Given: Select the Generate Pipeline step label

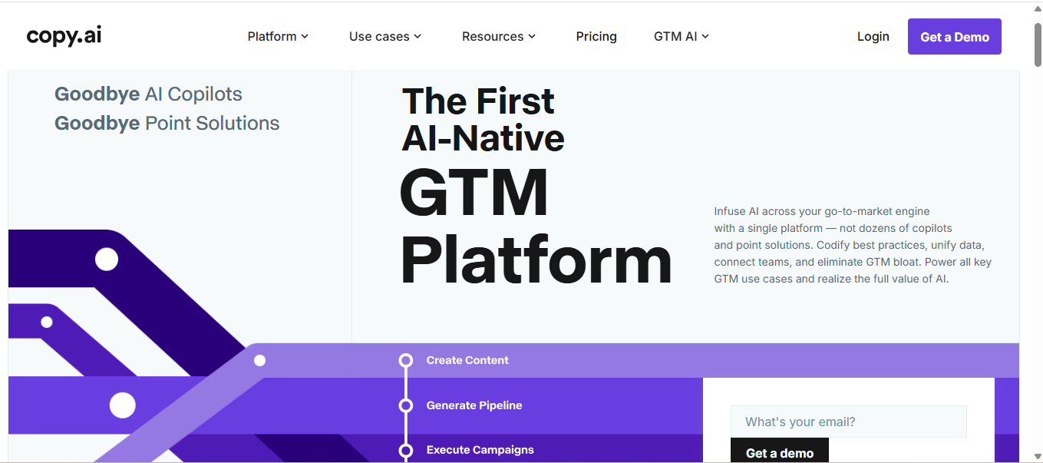Looking at the screenshot, I should [474, 405].
